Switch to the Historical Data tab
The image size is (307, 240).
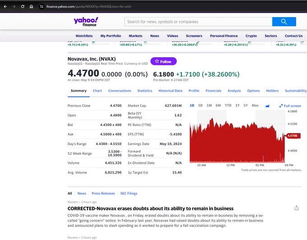170,91
